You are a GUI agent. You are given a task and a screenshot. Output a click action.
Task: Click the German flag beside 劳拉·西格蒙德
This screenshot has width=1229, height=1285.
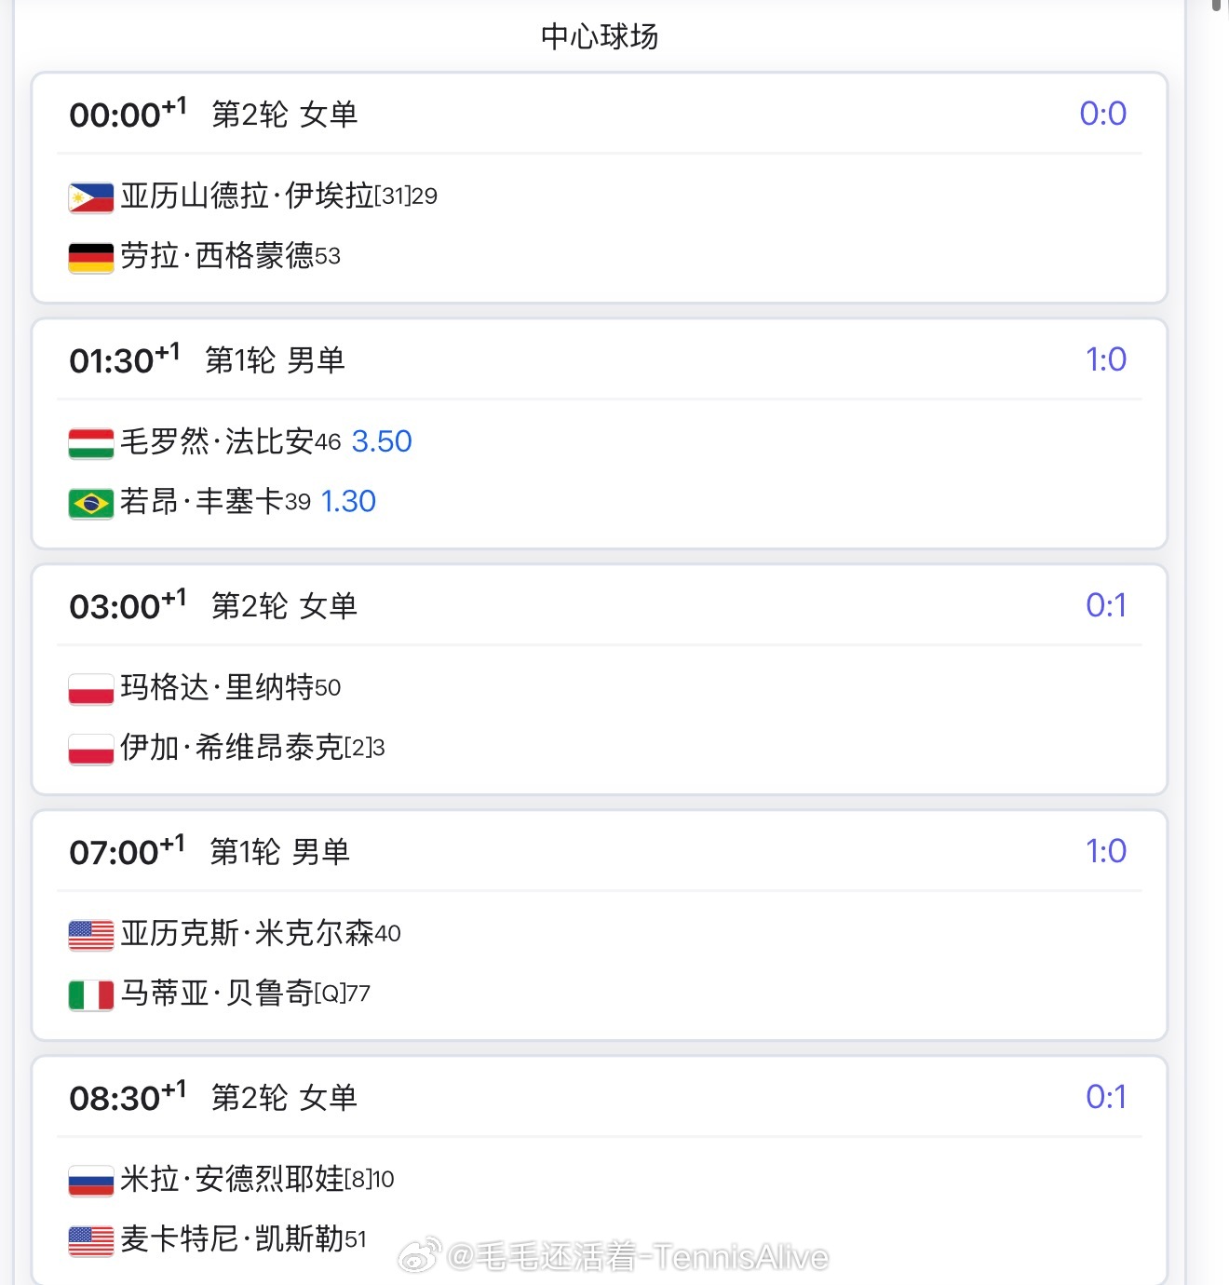pyautogui.click(x=91, y=256)
